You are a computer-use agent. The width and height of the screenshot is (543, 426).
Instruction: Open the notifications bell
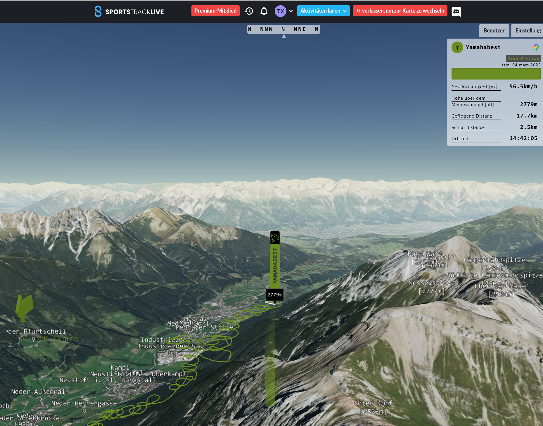[264, 11]
